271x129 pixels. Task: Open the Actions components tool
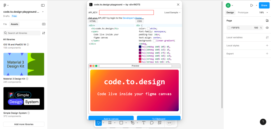point(160,123)
